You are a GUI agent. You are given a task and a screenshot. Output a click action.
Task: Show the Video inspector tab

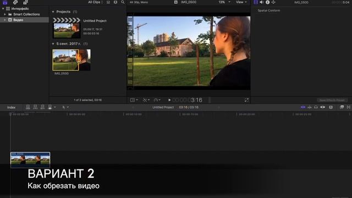click(x=255, y=2)
